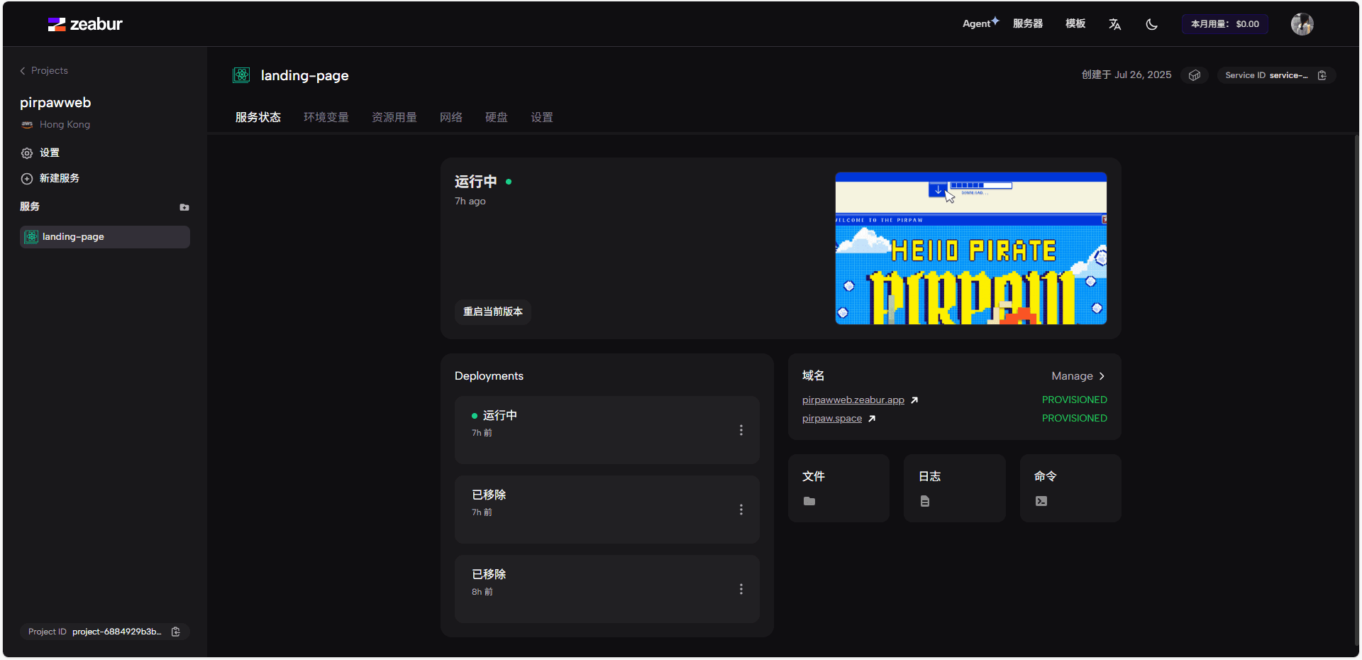Open options menu for 运行中 deployment
1362x660 pixels.
point(741,430)
